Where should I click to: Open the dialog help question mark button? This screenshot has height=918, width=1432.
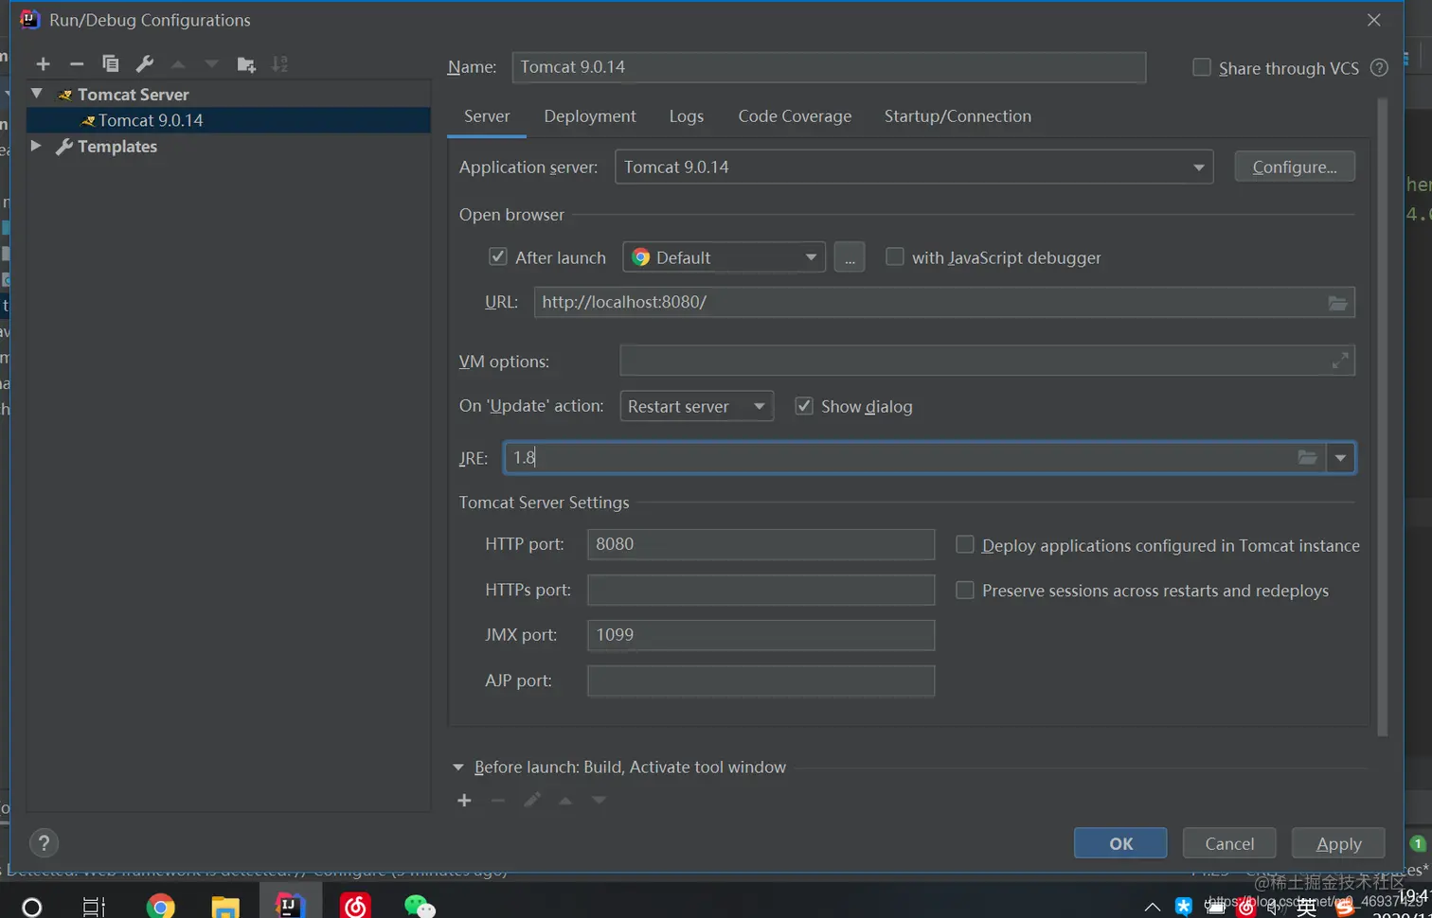tap(44, 843)
